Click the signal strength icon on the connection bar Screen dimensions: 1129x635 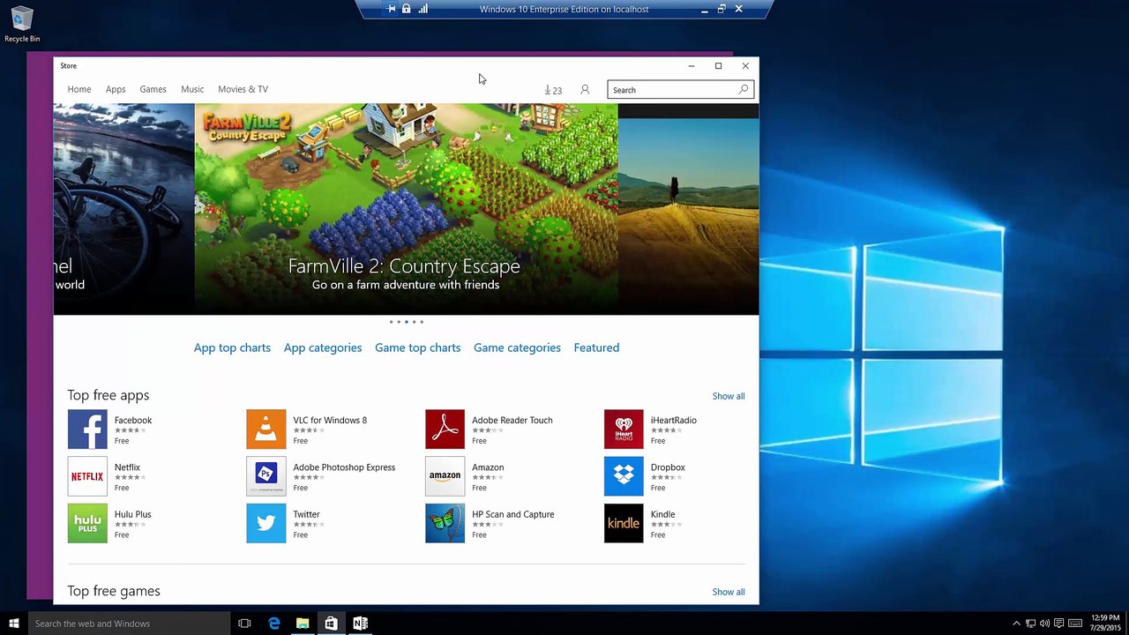[x=423, y=9]
